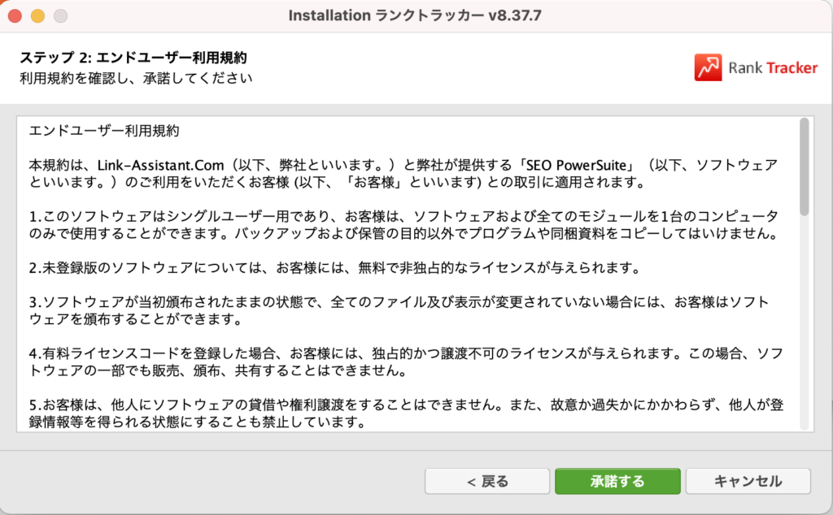The height and width of the screenshot is (515, 833).
Task: Click clause 1 about シングルユーザー用
Action: point(403,225)
